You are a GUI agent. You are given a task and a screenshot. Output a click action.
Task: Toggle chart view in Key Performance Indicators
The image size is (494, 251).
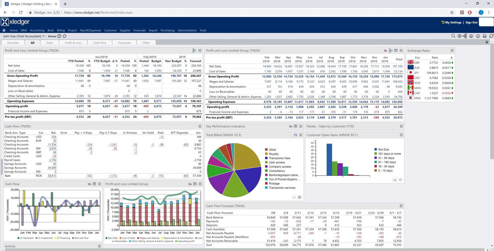coord(290,127)
